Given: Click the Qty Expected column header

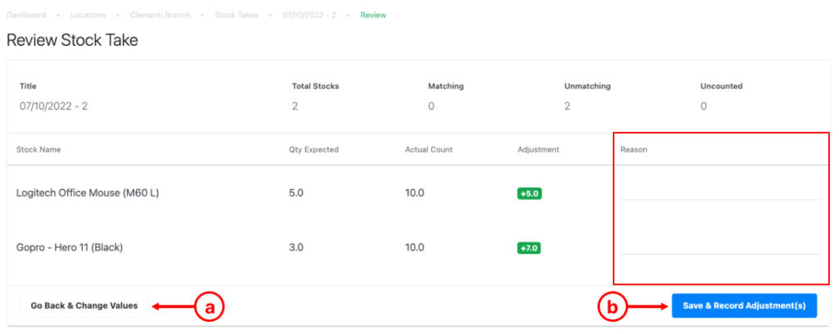Looking at the screenshot, I should pyautogui.click(x=313, y=150).
